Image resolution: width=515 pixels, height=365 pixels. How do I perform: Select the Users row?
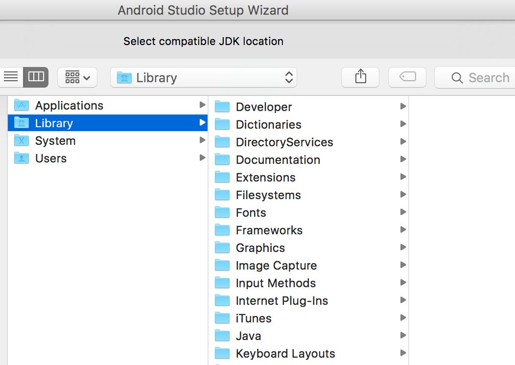click(108, 158)
